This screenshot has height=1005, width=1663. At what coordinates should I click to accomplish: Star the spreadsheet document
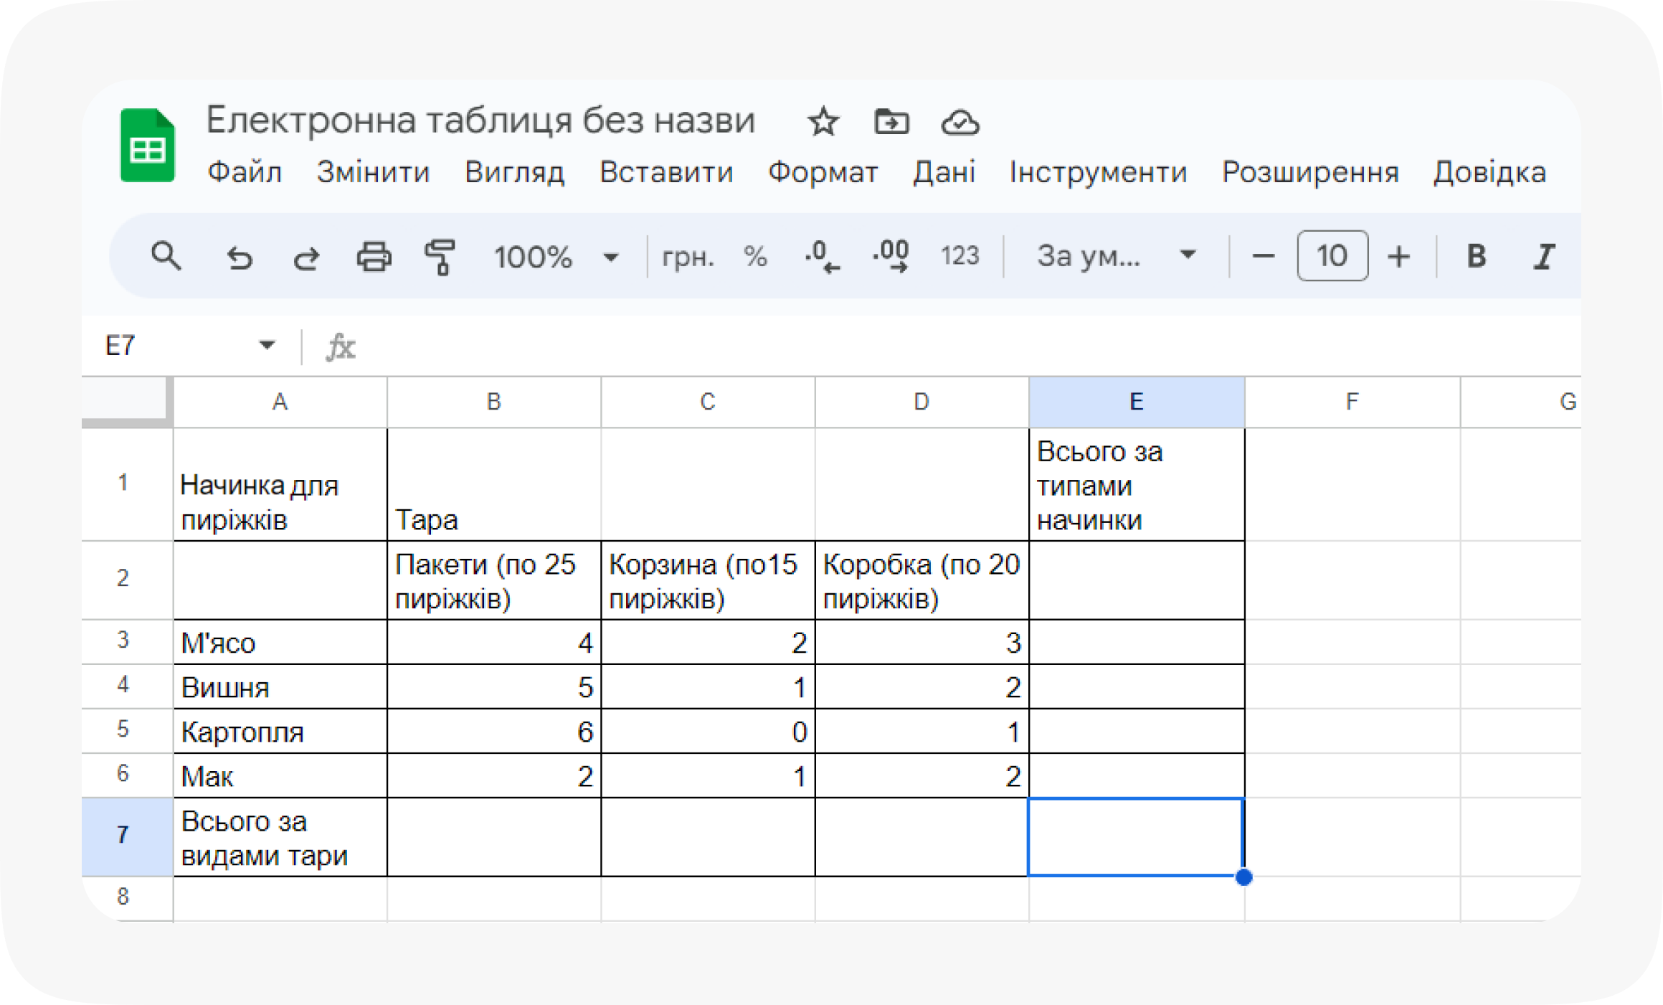pyautogui.click(x=823, y=122)
